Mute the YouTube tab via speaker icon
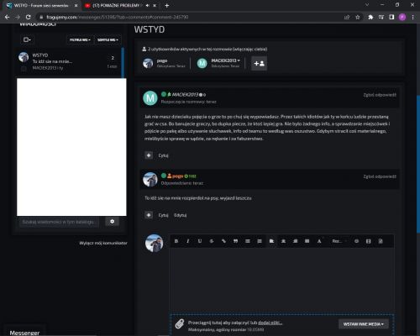Image resolution: width=420 pixels, height=336 pixels. tap(147, 5)
